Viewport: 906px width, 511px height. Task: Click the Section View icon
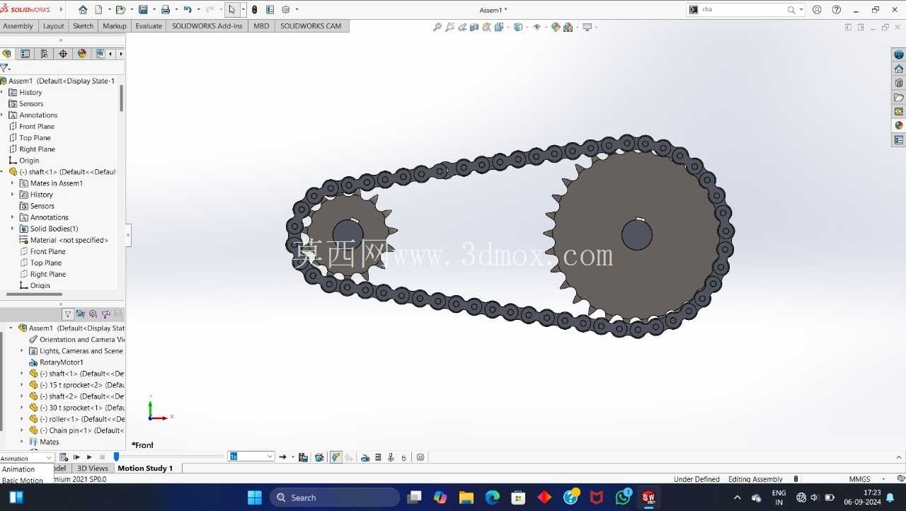point(474,28)
